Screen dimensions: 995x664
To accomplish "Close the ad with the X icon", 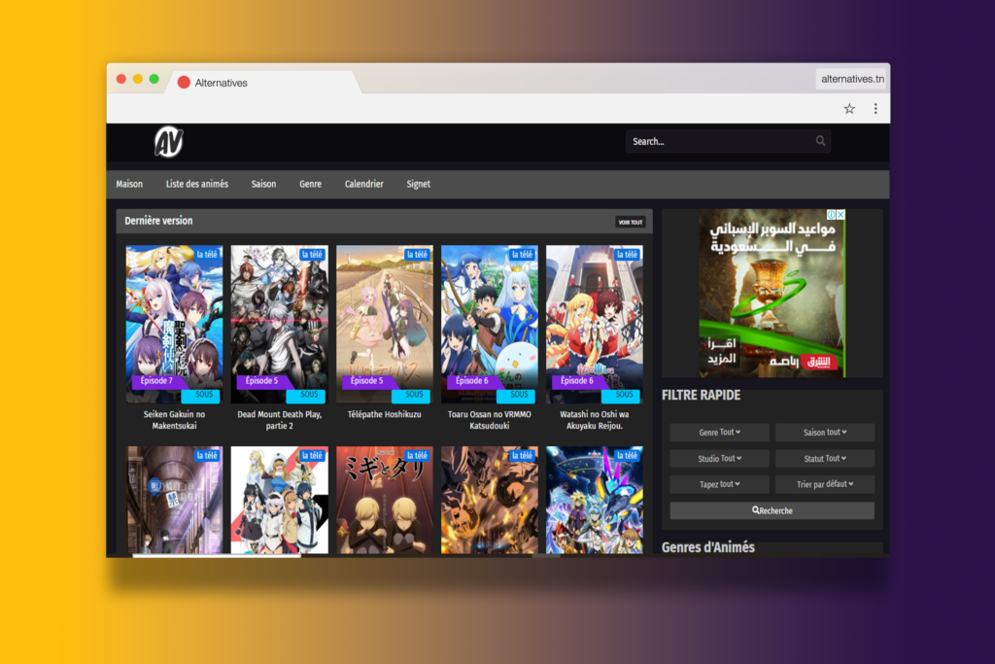I will pos(841,215).
